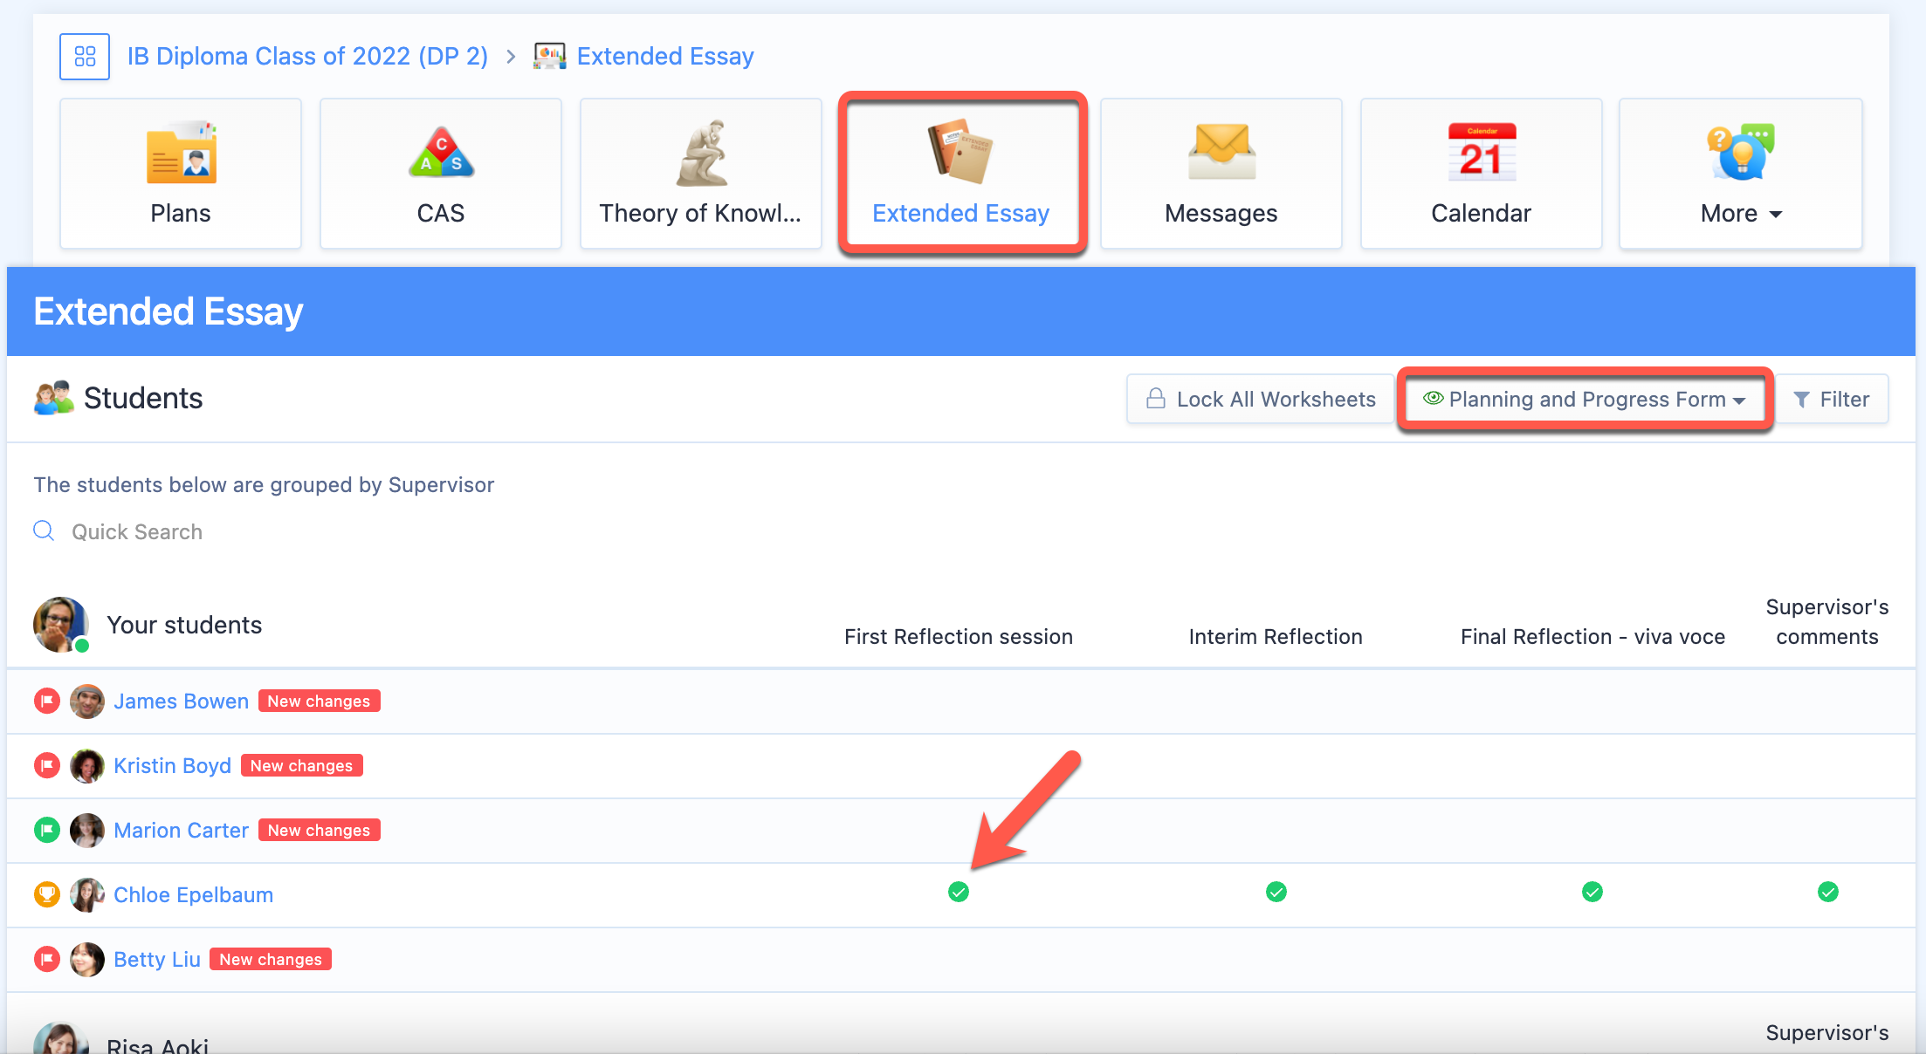Click the grid dashboard icon in breadcrumb
Viewport: 1926px width, 1054px height.
tap(85, 57)
